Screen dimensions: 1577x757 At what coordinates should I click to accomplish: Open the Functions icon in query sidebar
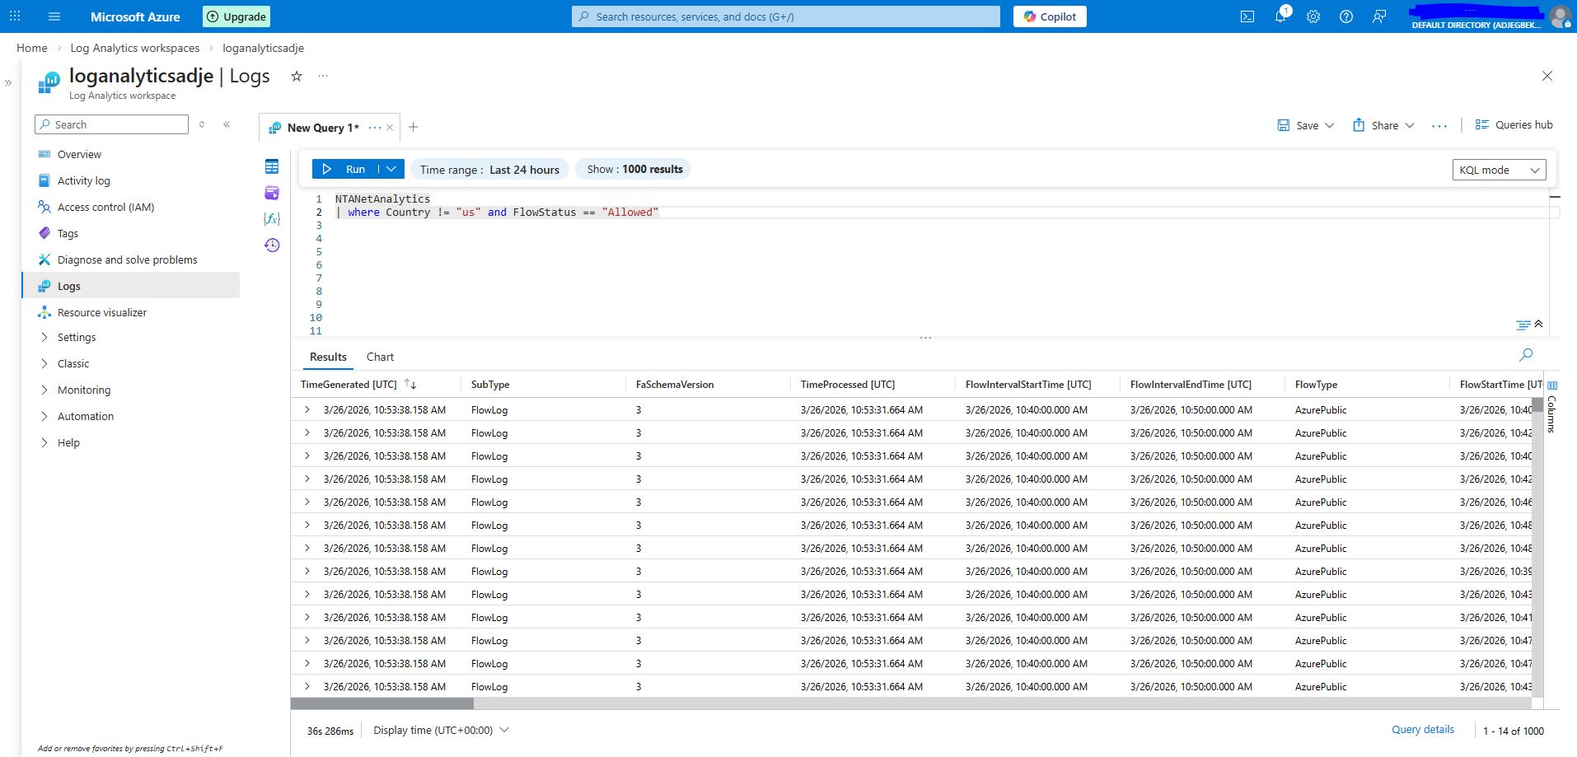(x=272, y=219)
